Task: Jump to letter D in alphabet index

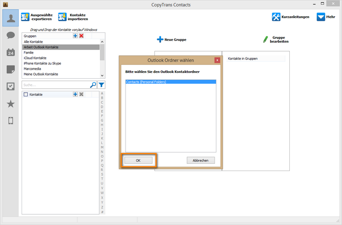Action: pos(102,107)
